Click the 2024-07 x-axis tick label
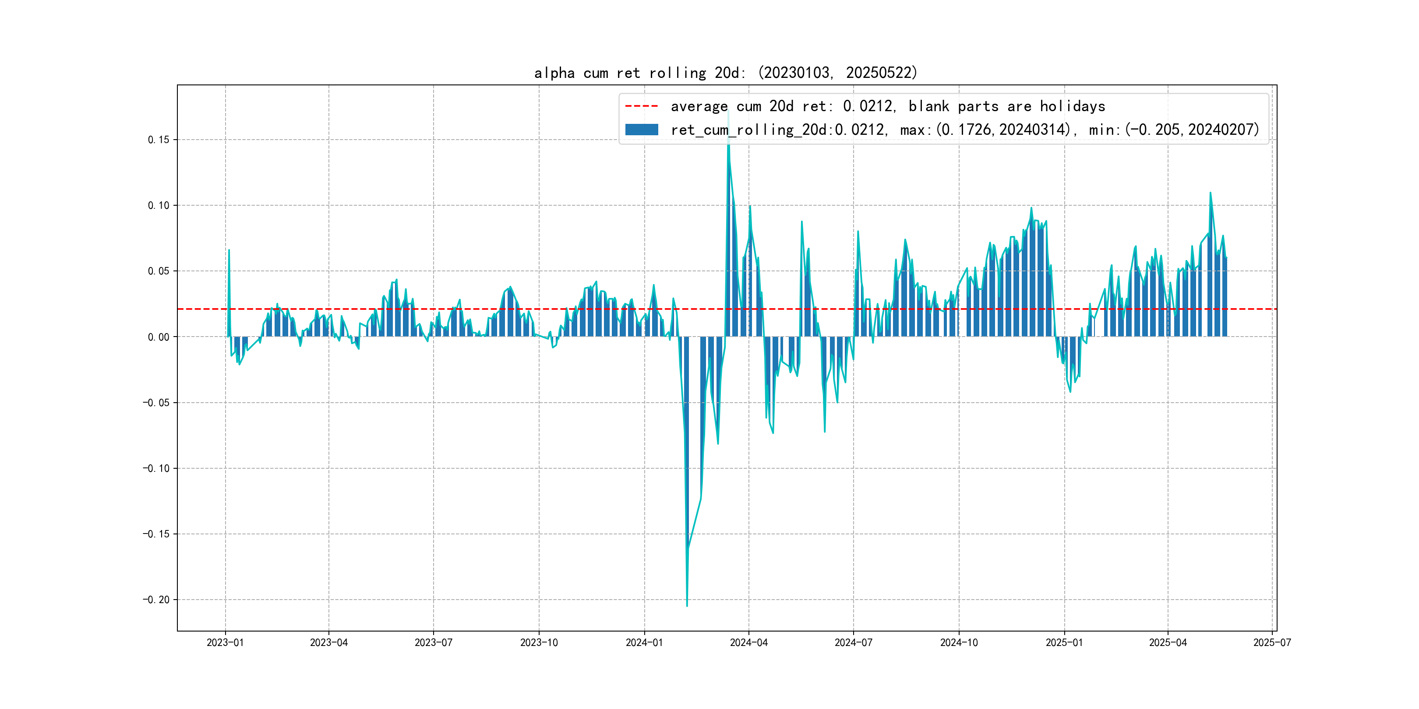The image size is (1419, 709). (x=853, y=642)
